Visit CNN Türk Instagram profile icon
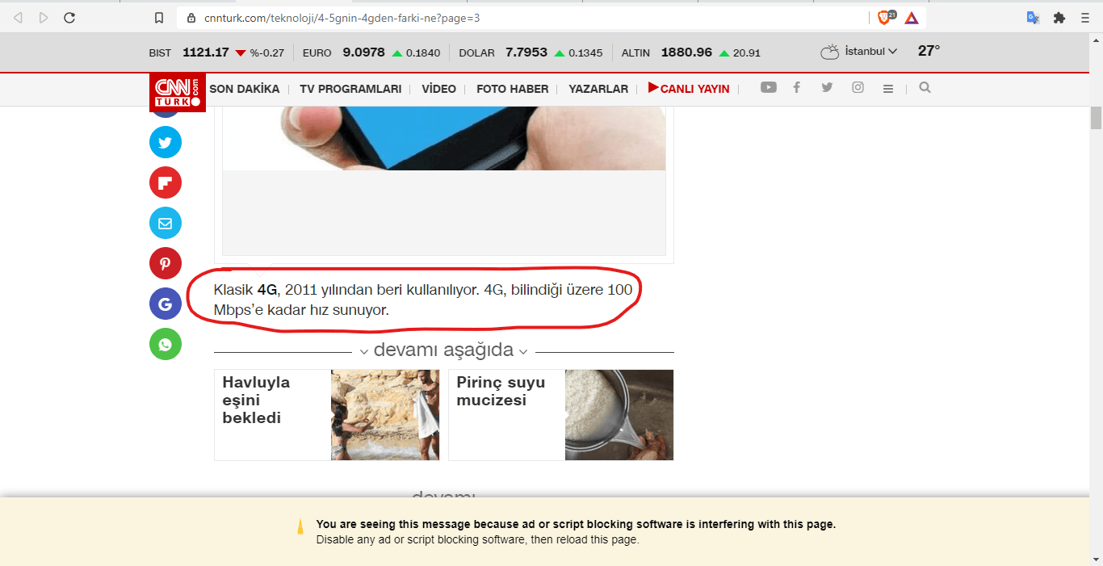The image size is (1103, 566). [858, 87]
